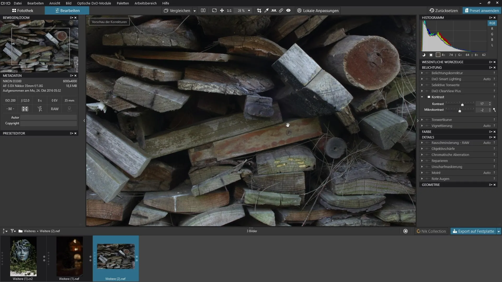Collapse the right panel with the arrow
The height and width of the screenshot is (282, 502).
point(418,121)
